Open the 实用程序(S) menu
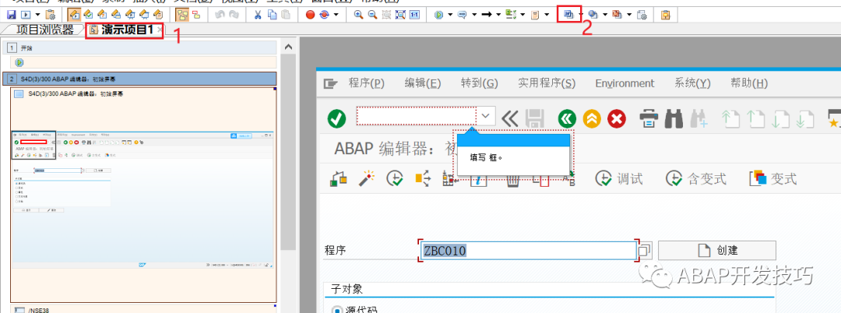This screenshot has width=841, height=313. click(547, 83)
